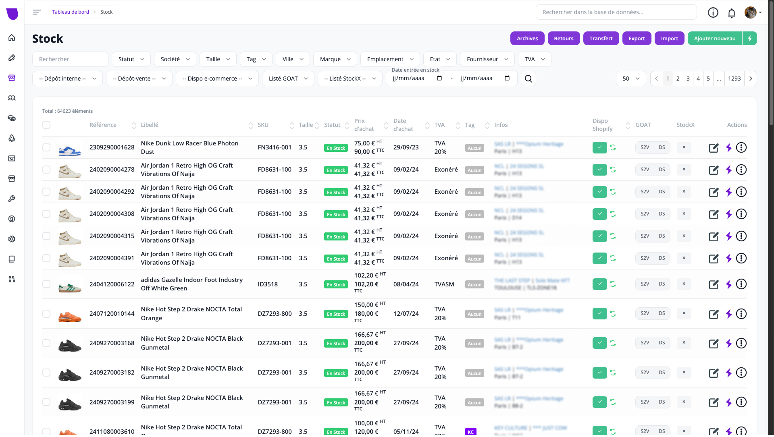The image size is (774, 437).
Task: Click the Transfert button
Action: [x=601, y=38]
